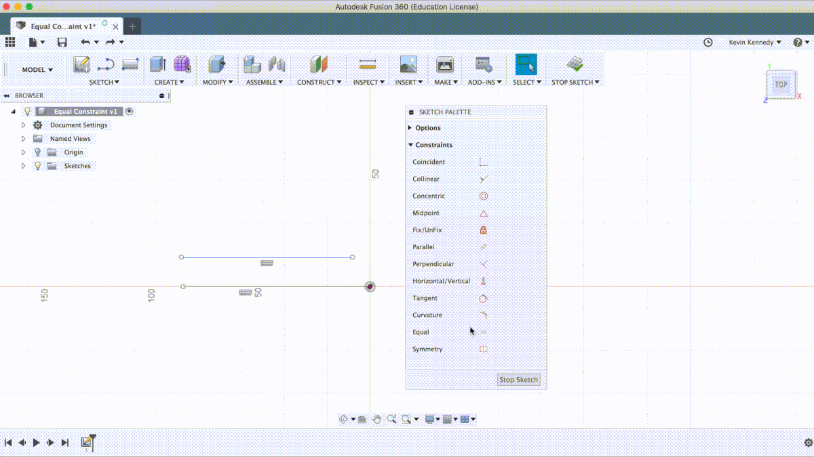This screenshot has height=457, width=814.
Task: Click the Stop Sketch toolbar icon
Action: tap(575, 64)
